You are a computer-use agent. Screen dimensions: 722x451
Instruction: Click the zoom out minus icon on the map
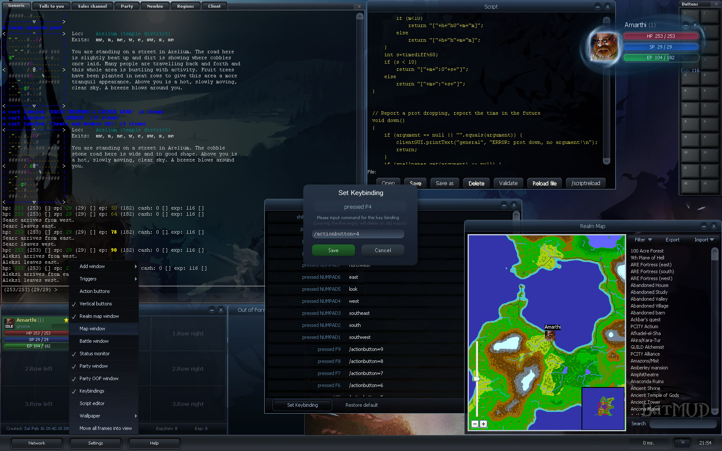coord(475,424)
